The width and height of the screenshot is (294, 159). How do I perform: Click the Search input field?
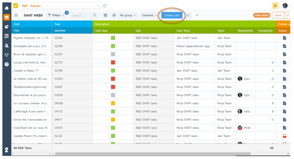point(82,15)
